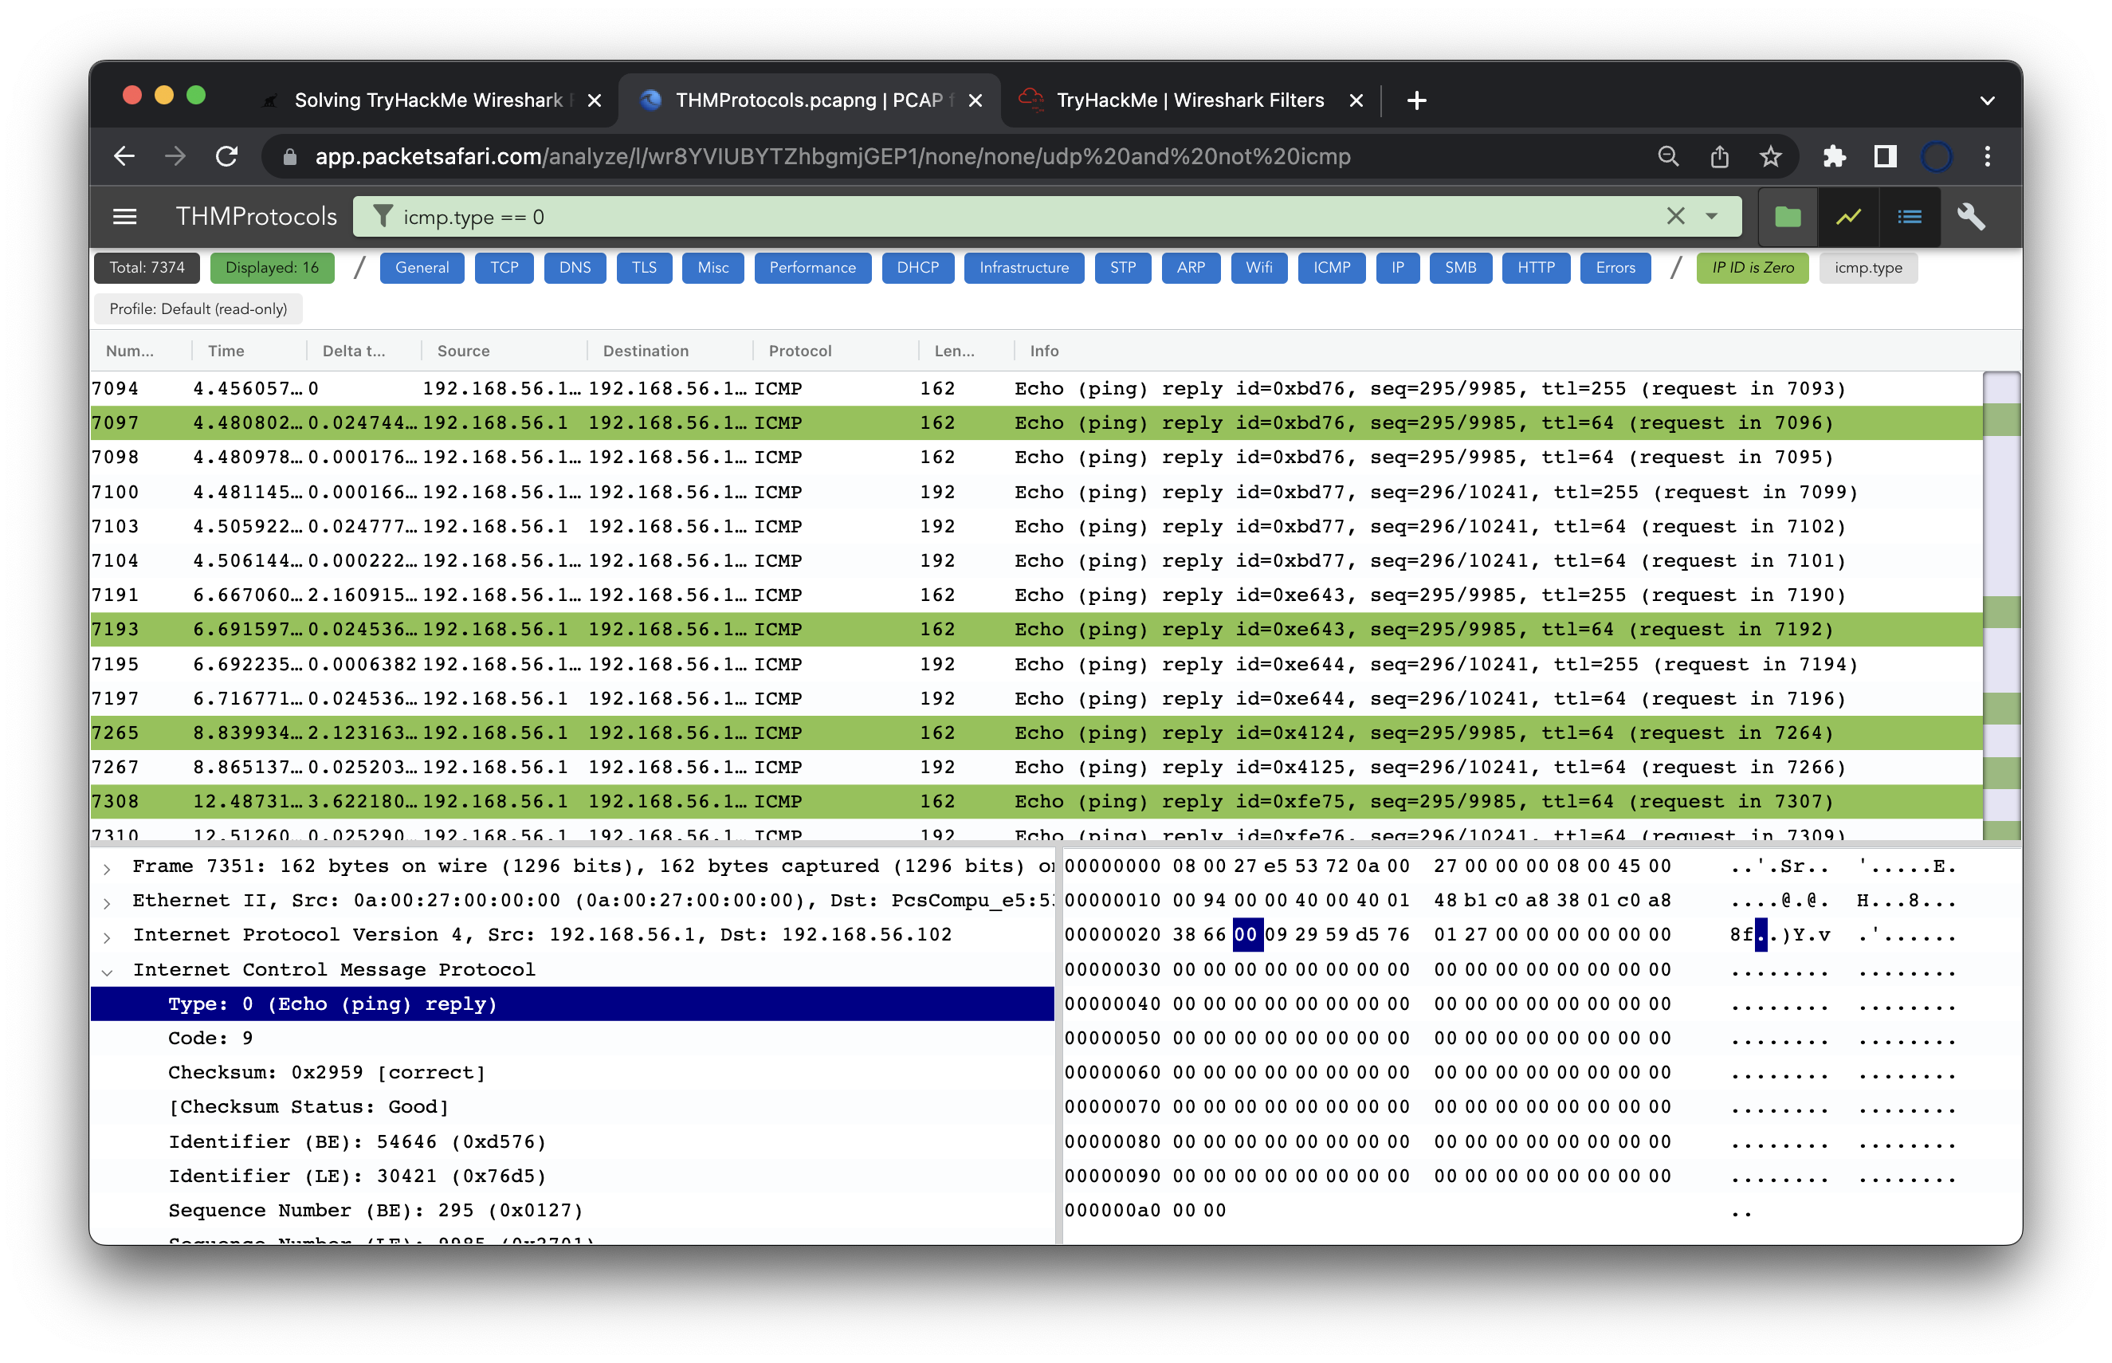Toggle the IP ID is Zero filter
This screenshot has height=1363, width=2112.
(x=1752, y=267)
